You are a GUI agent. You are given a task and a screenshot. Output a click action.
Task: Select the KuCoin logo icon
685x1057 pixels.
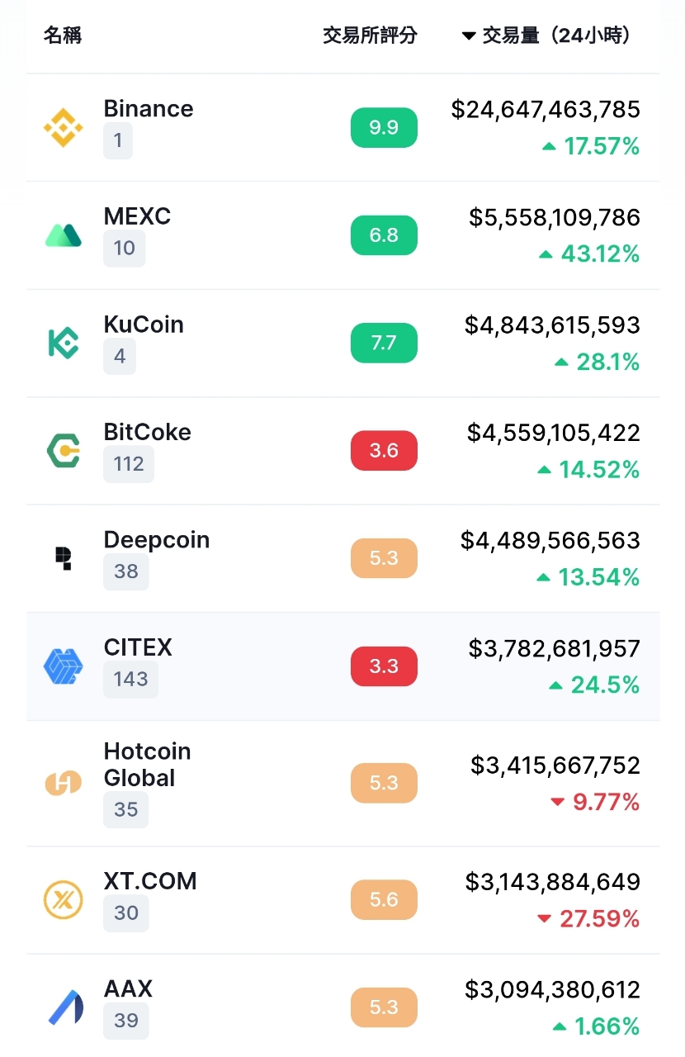(x=63, y=344)
